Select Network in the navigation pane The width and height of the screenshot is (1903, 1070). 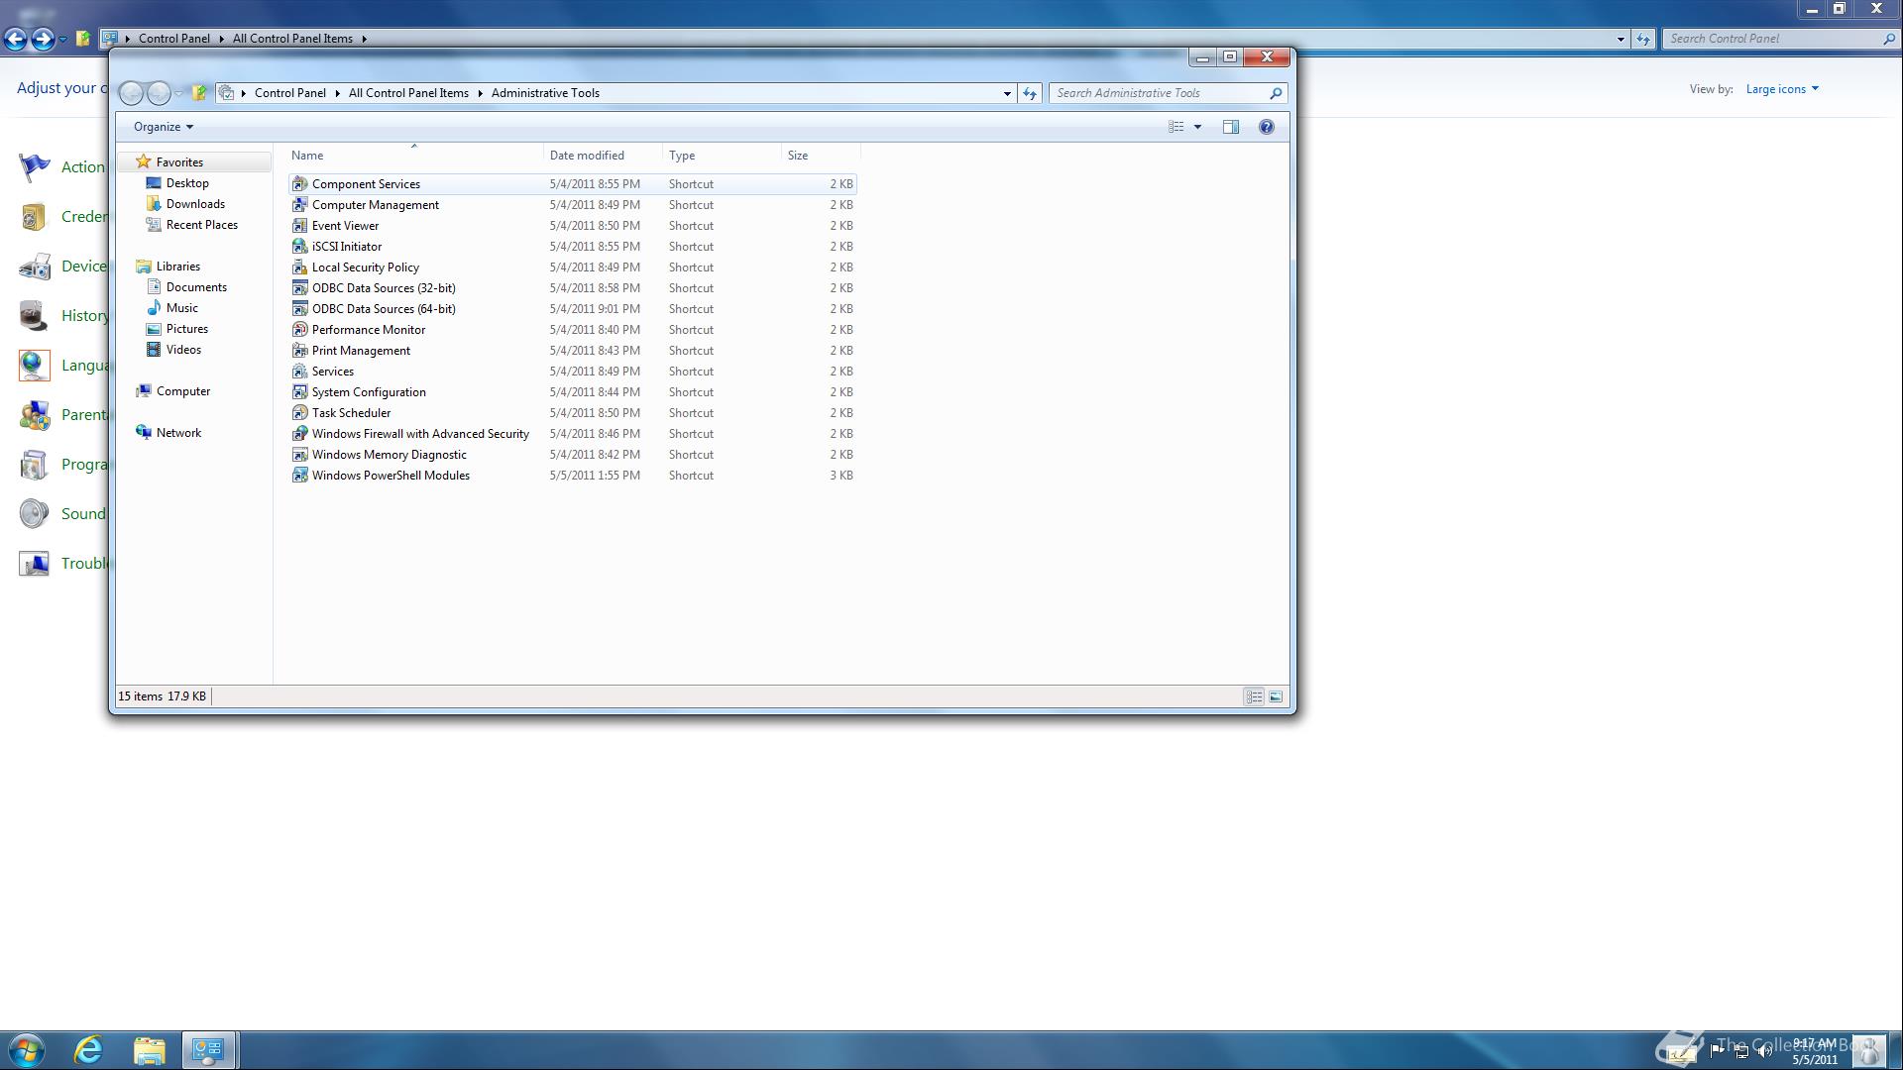point(178,433)
